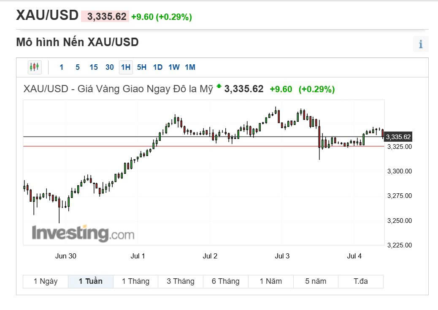Select the 30 minute interval
Image resolution: width=438 pixels, height=310 pixels.
click(110, 67)
